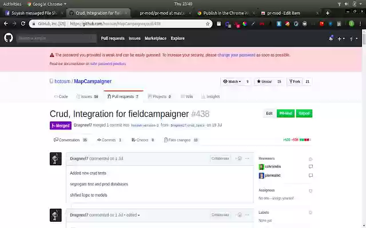Click cchristelis review comment icon
The image size is (366, 228).
[x=311, y=166]
